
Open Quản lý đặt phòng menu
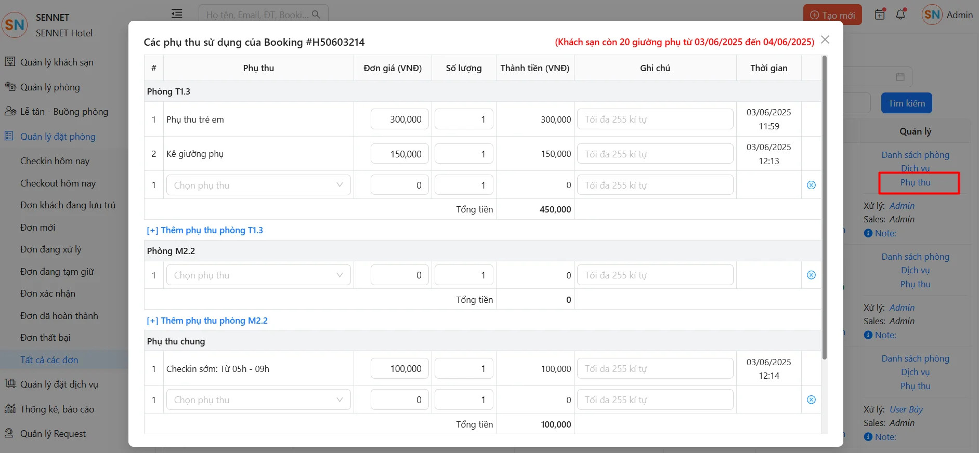pos(58,137)
